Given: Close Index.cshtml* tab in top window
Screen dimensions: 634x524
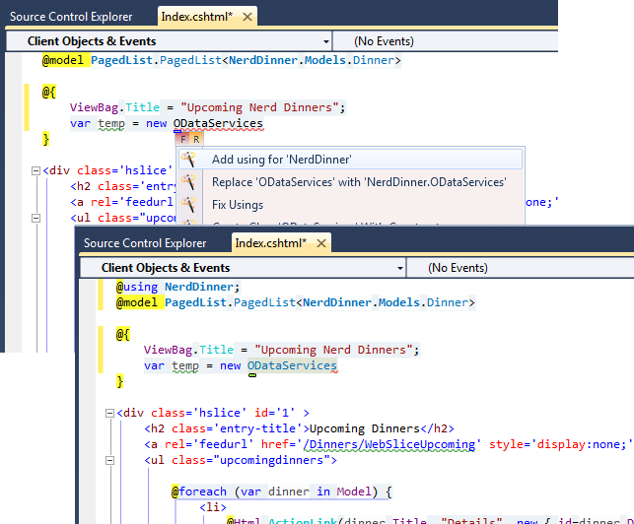Looking at the screenshot, I should tap(247, 17).
